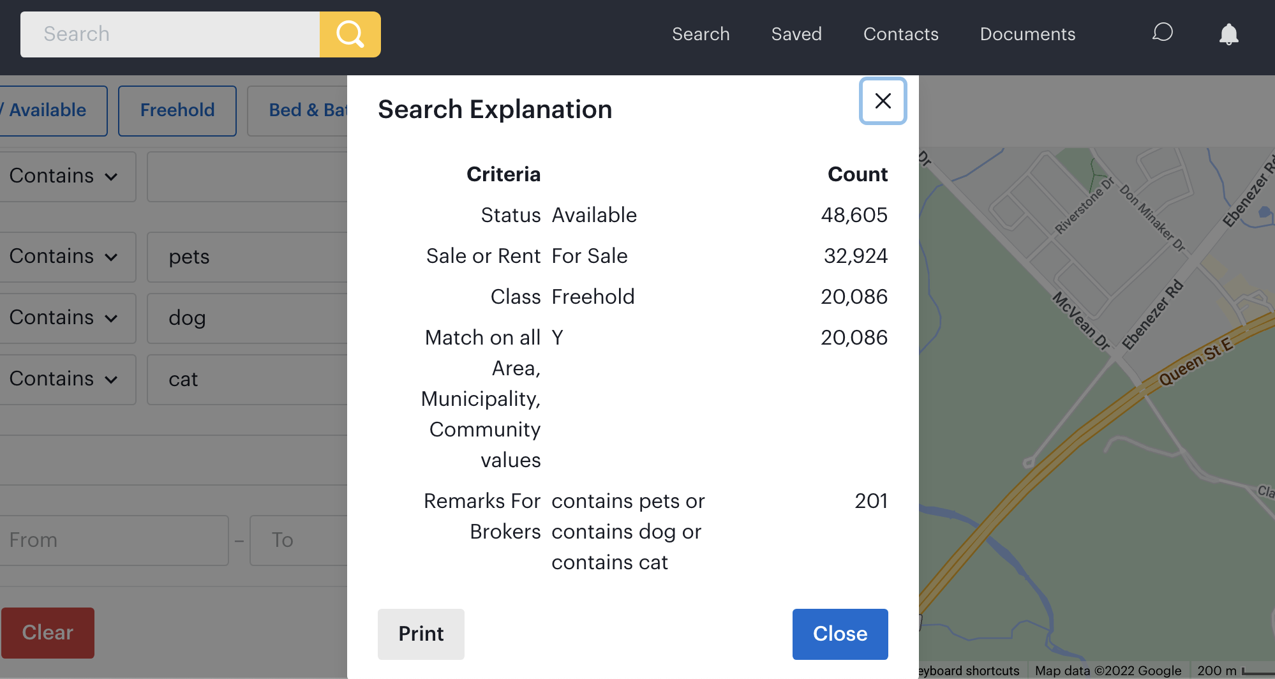Viewport: 1275px width, 679px height.
Task: Open the chat messages icon
Action: coord(1162,33)
